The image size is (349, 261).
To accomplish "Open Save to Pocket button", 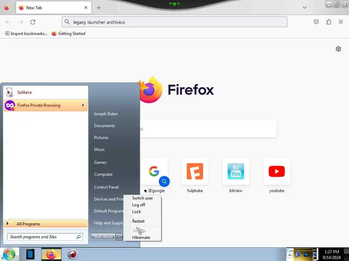I will [x=316, y=22].
